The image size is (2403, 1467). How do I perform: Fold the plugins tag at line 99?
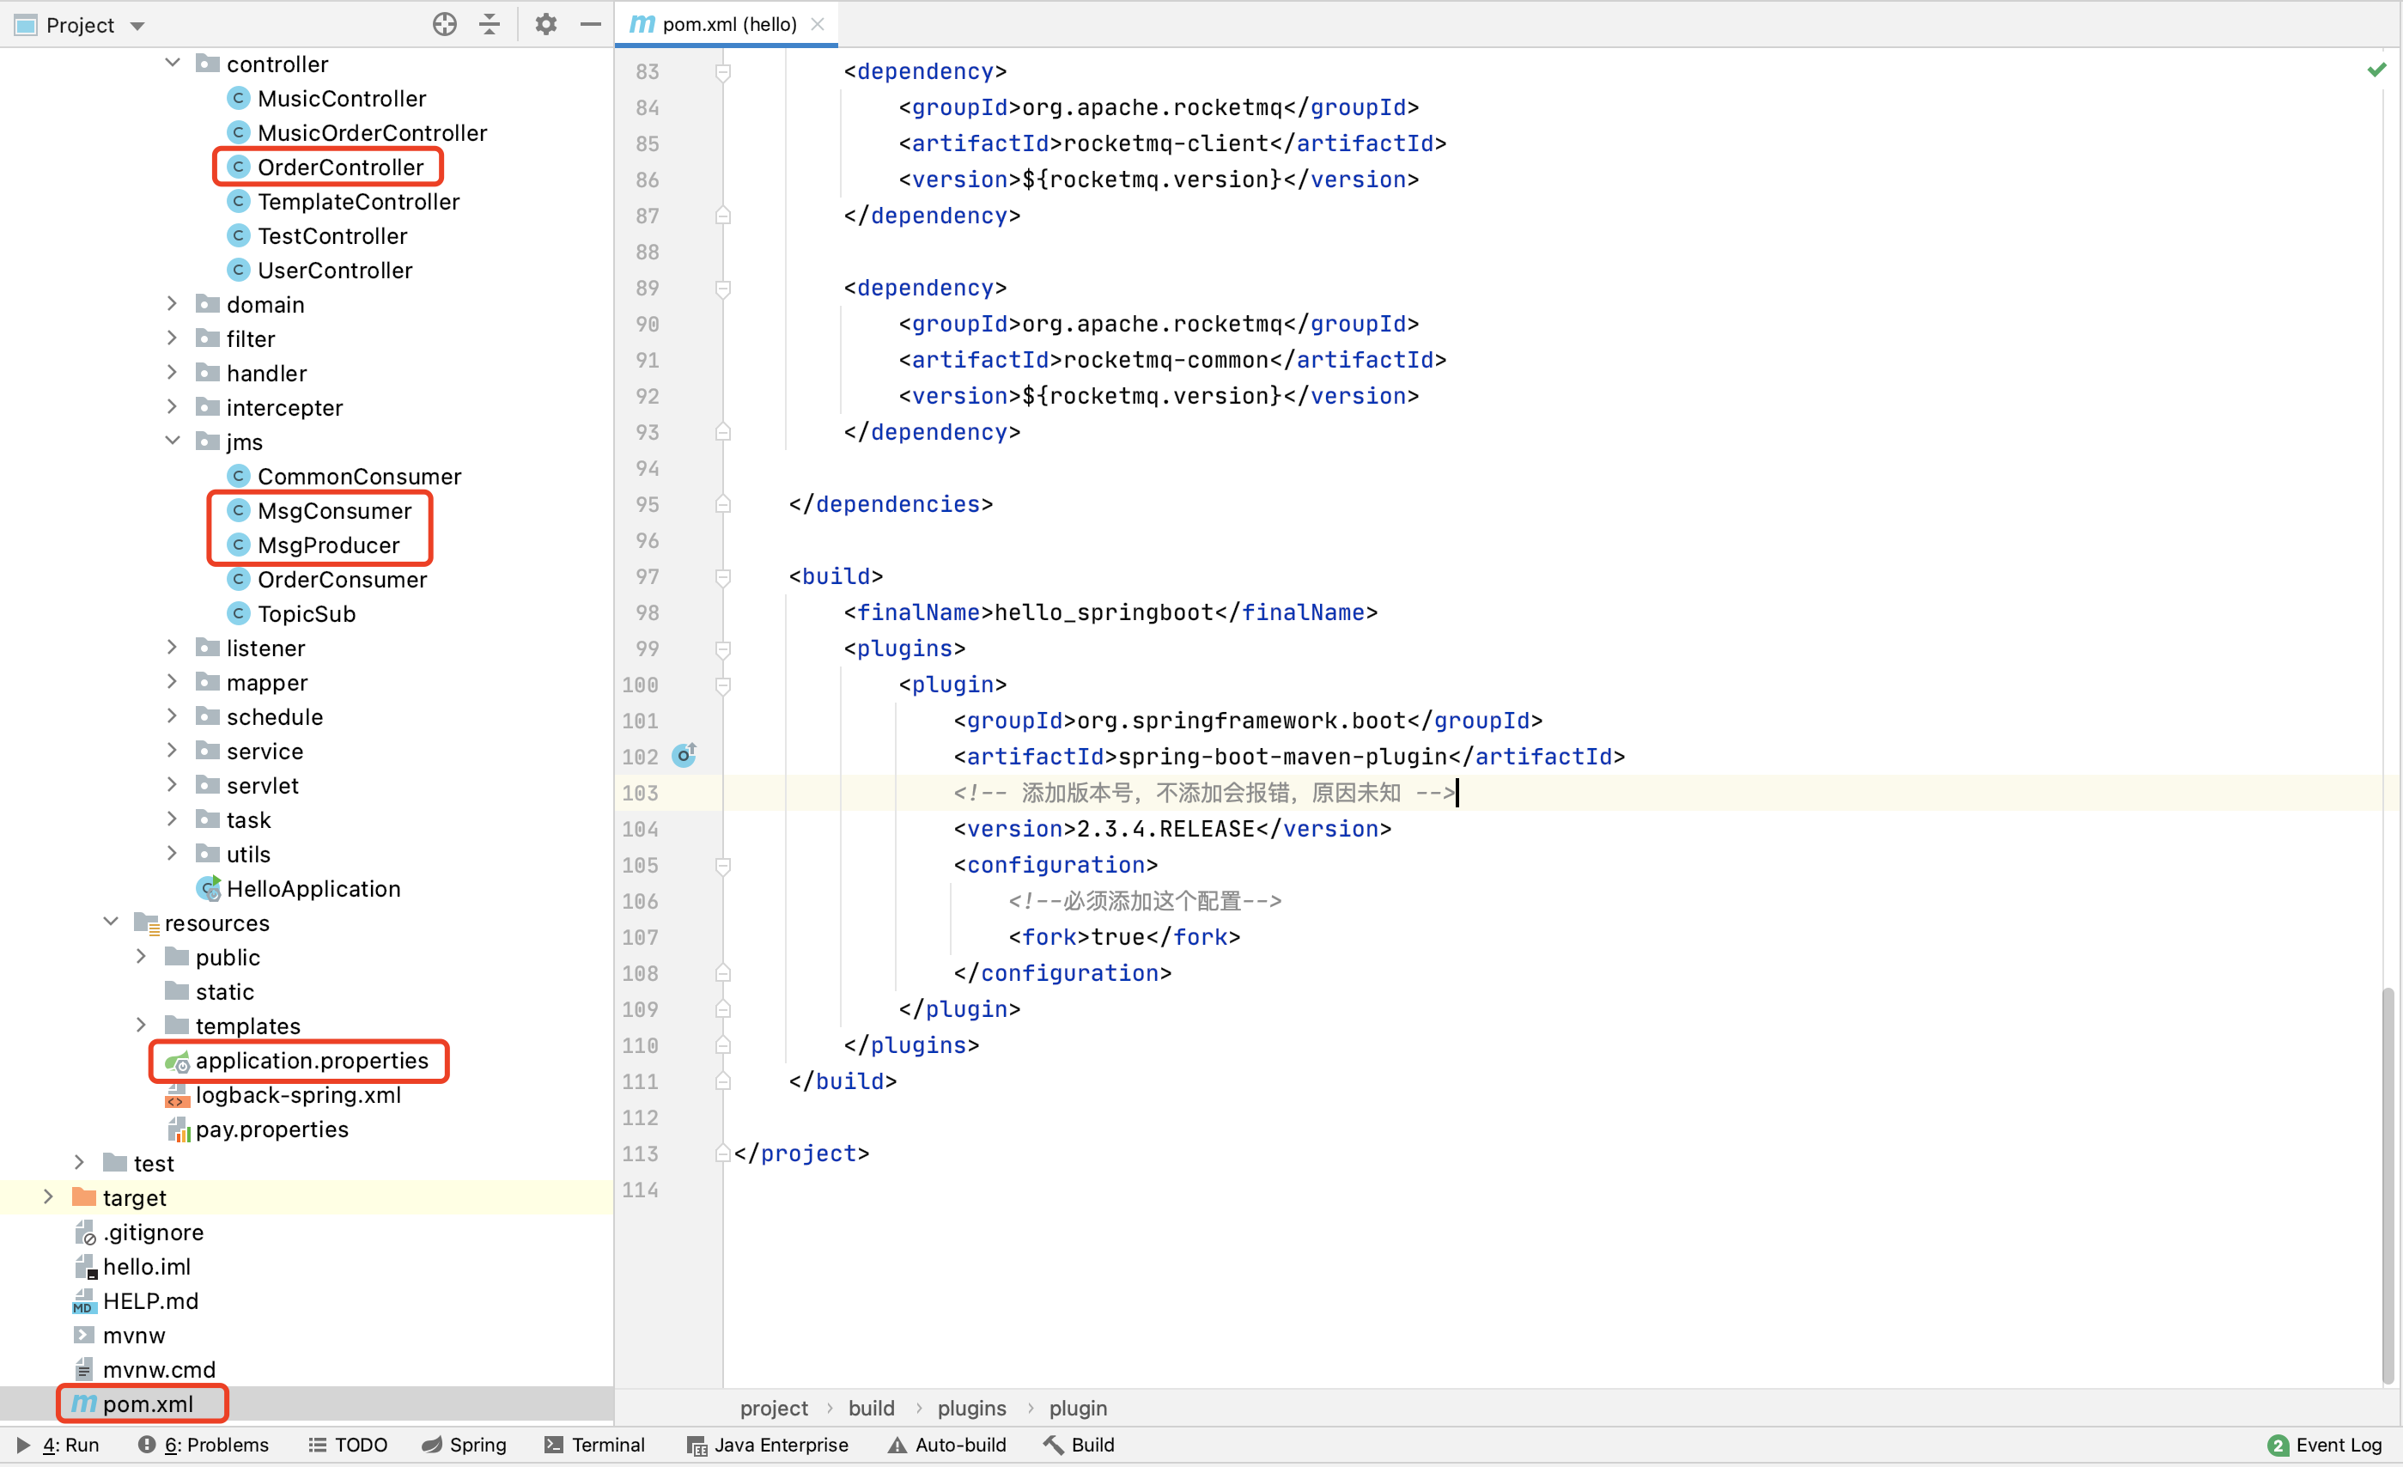722,648
